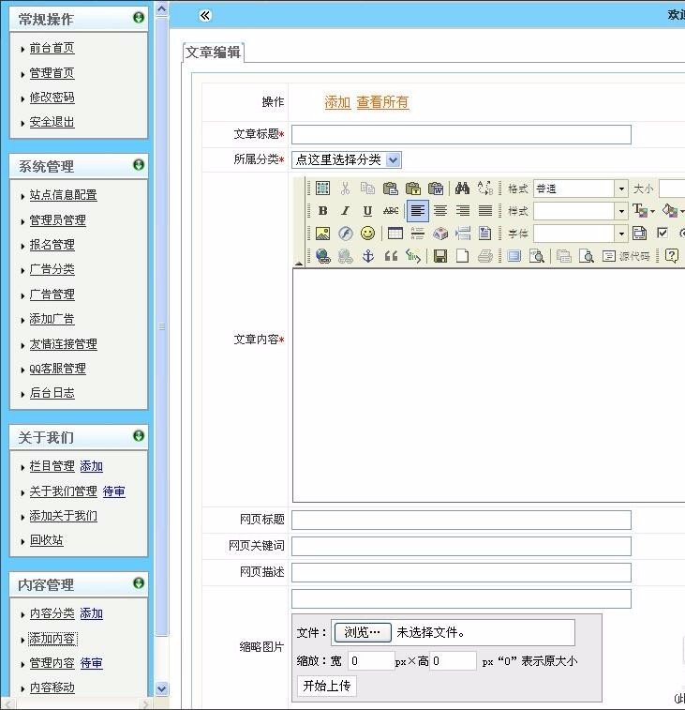
Task: Click the 浏览… file browse button
Action: [363, 632]
